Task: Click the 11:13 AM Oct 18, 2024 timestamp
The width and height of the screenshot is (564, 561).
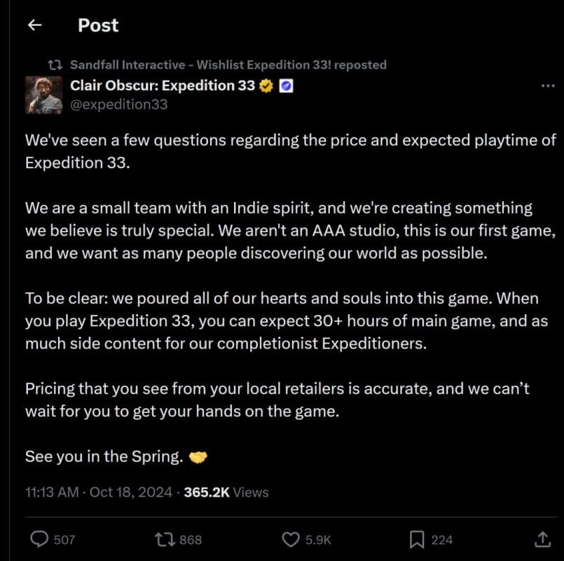Action: click(x=98, y=492)
